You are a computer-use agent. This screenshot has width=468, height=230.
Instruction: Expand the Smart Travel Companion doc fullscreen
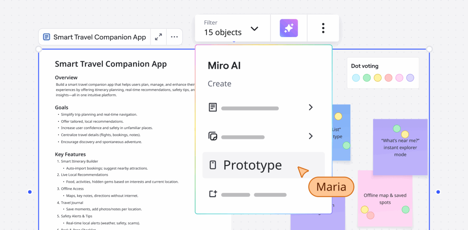158,37
